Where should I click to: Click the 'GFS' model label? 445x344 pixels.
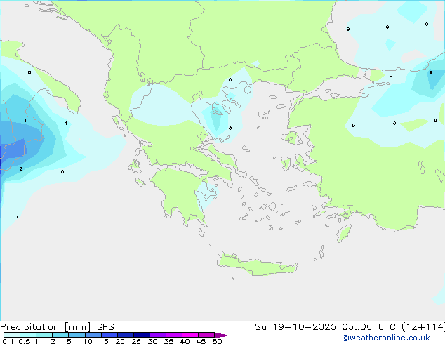point(105,327)
